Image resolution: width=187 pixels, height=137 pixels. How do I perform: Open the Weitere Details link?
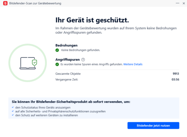tap(133, 64)
